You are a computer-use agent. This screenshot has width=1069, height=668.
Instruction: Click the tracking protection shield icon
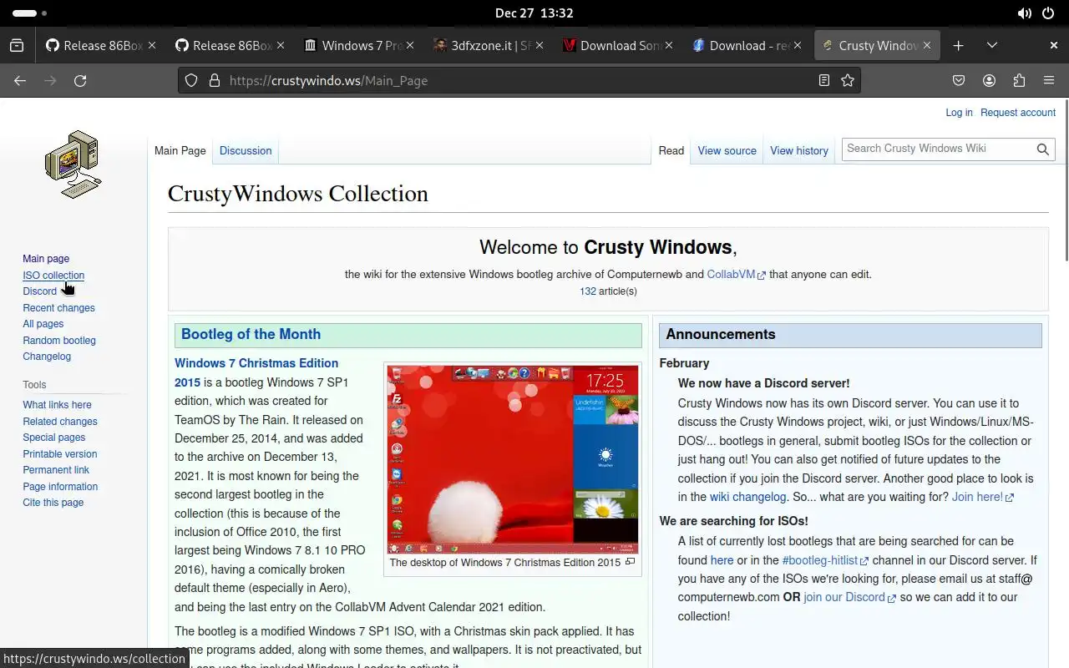tap(191, 80)
